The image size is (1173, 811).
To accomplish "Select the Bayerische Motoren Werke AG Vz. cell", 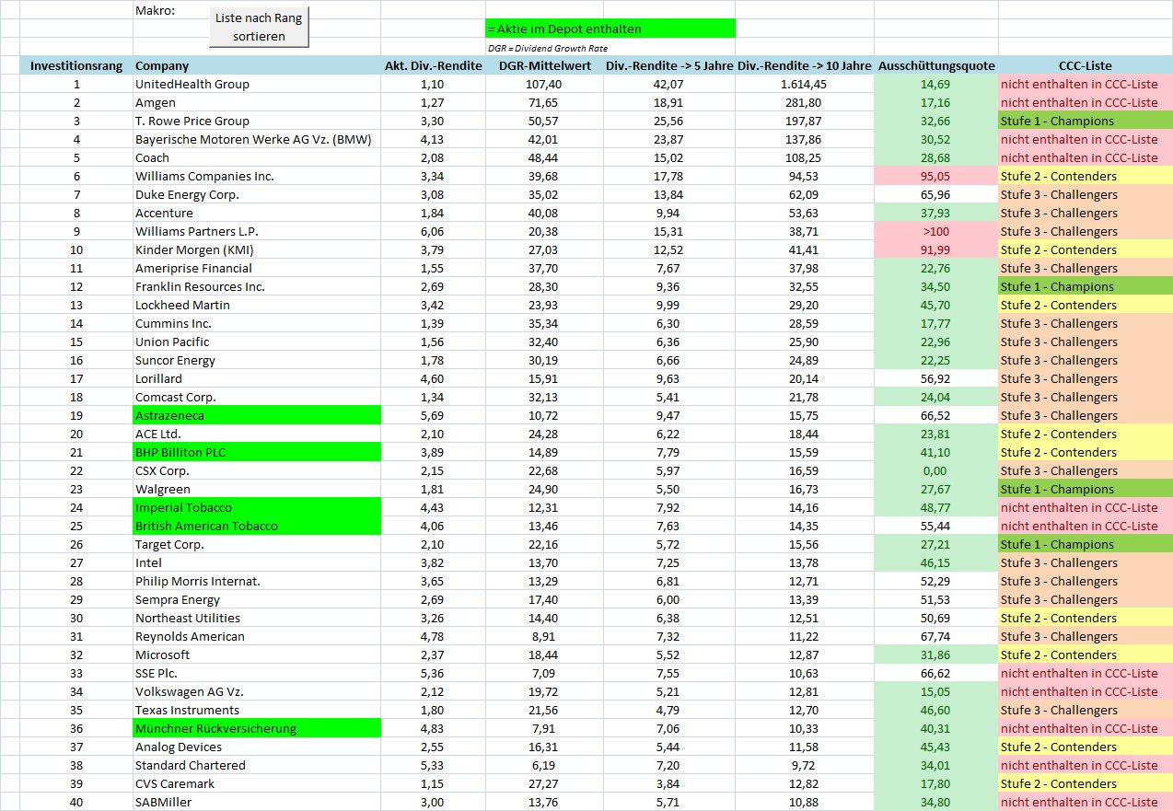I will pyautogui.click(x=257, y=139).
